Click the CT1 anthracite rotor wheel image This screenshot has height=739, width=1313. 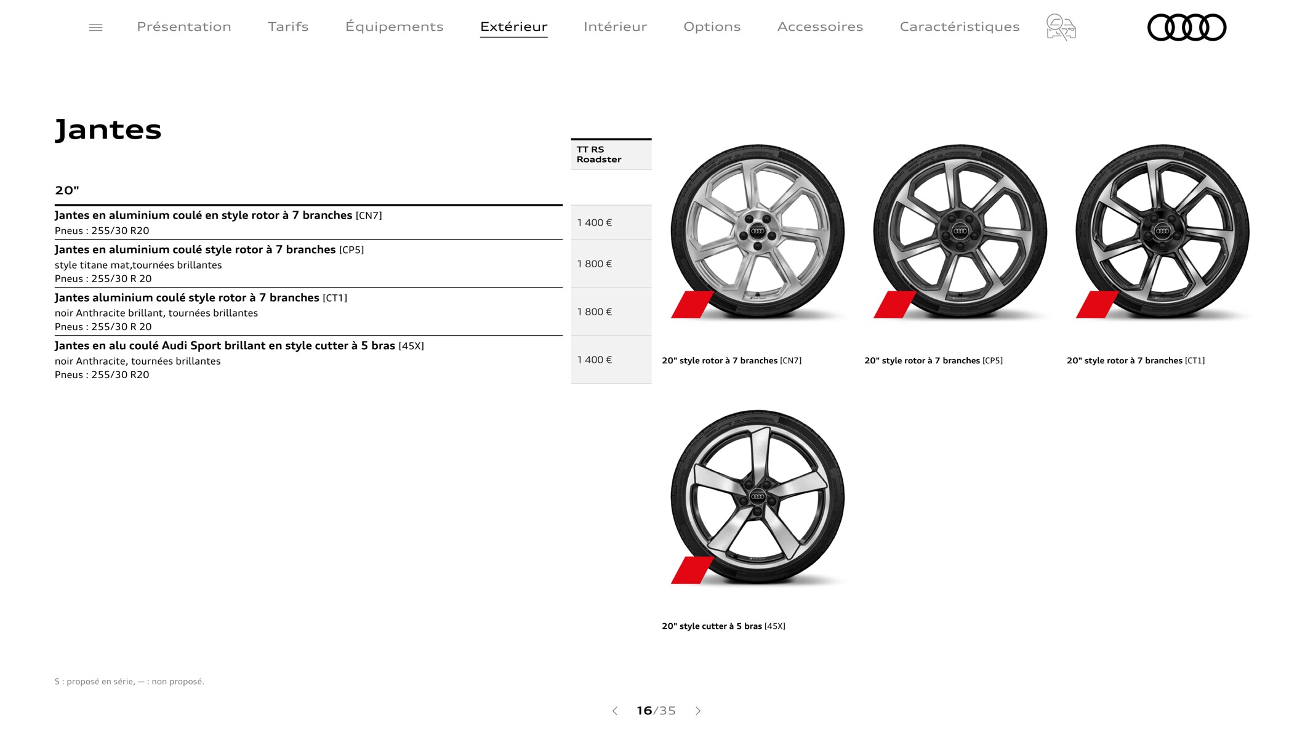click(1162, 232)
